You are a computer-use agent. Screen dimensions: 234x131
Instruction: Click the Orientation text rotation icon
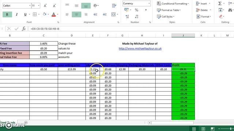coord(95,6)
